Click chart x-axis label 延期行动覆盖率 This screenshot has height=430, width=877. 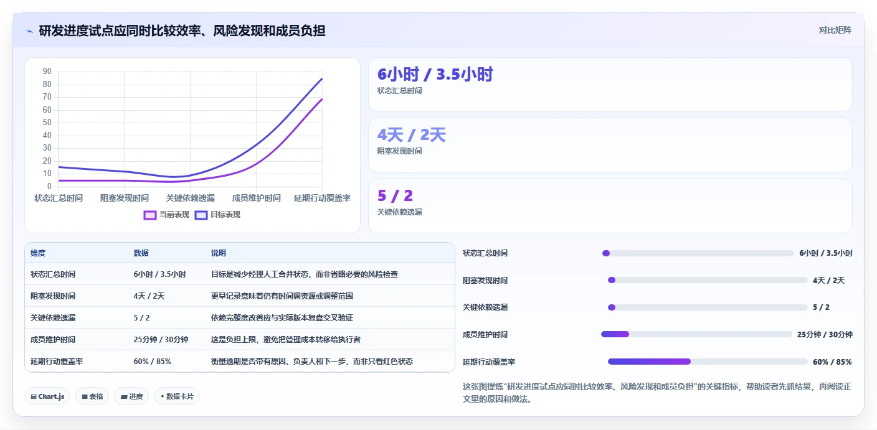[322, 198]
